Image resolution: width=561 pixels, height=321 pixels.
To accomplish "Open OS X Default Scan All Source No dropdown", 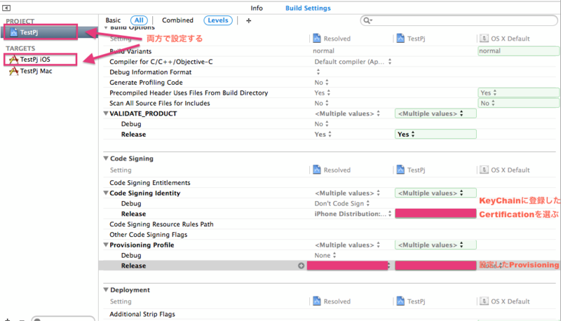I will coord(518,103).
